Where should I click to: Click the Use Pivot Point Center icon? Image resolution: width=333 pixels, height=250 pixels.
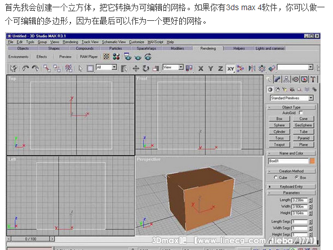(189, 68)
